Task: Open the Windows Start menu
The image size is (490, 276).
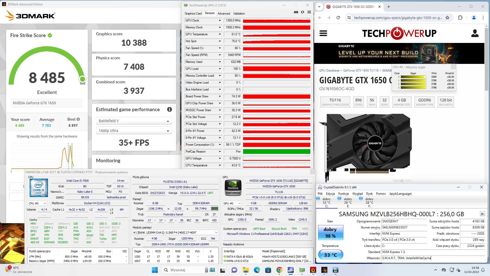Action: [x=155, y=270]
